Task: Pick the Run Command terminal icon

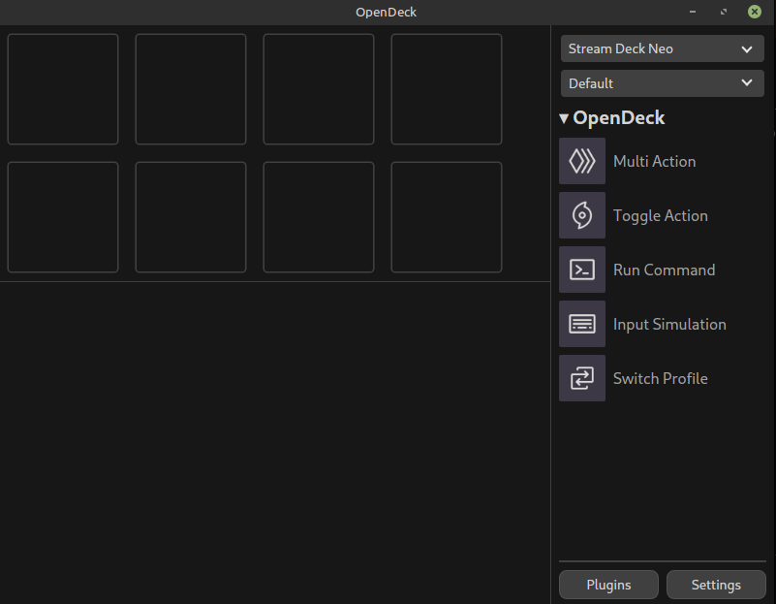Action: 582,270
